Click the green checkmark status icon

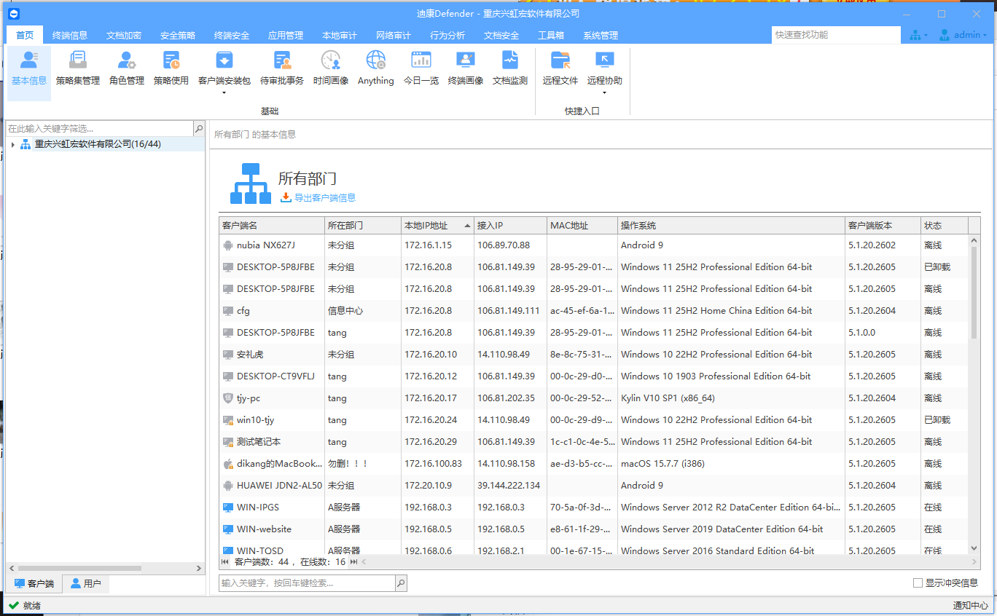pyautogui.click(x=14, y=605)
